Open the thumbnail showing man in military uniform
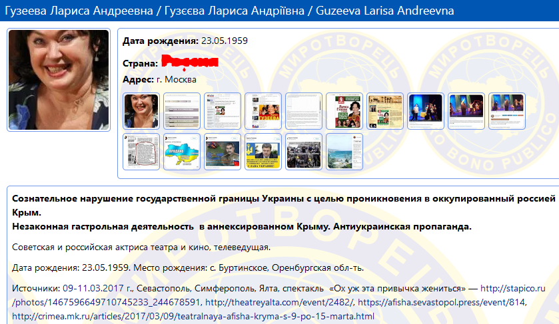The height and width of the screenshot is (324, 559). [223, 152]
